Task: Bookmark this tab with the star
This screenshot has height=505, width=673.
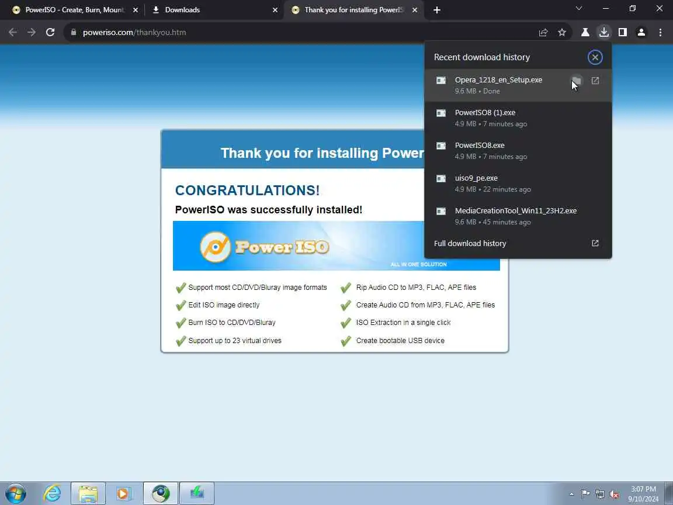Action: point(562,32)
